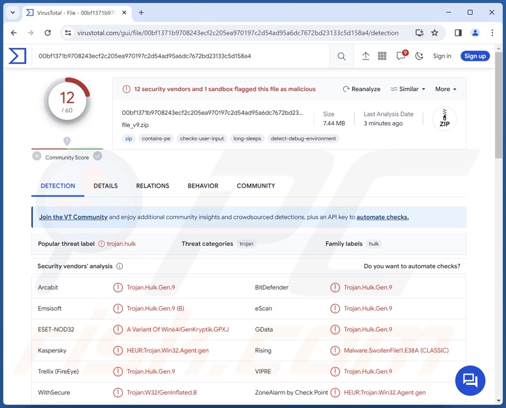Open the automate checks link
Image resolution: width=506 pixels, height=408 pixels.
point(382,217)
